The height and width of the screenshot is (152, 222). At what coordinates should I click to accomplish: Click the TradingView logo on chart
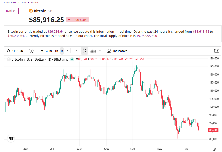(x=11, y=139)
